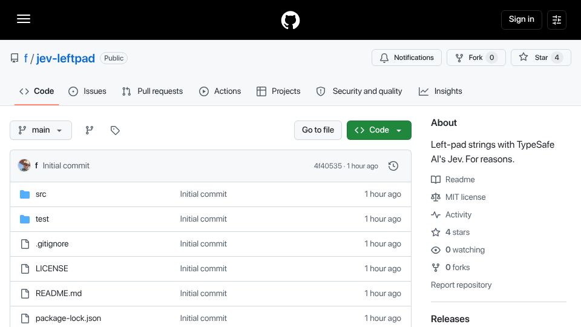581x327 pixels.
Task: Click the fork icon beside 0 forks
Action: 436,267
